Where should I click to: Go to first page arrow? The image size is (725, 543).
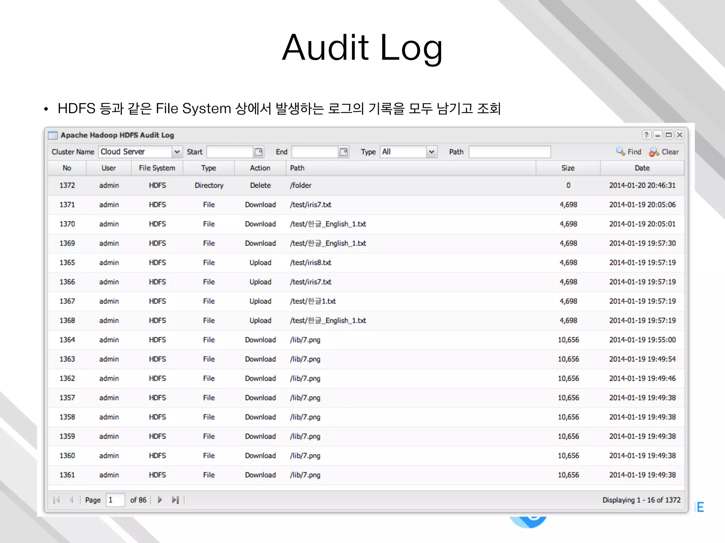(x=56, y=500)
